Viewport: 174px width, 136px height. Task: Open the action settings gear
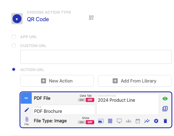pos(156,121)
